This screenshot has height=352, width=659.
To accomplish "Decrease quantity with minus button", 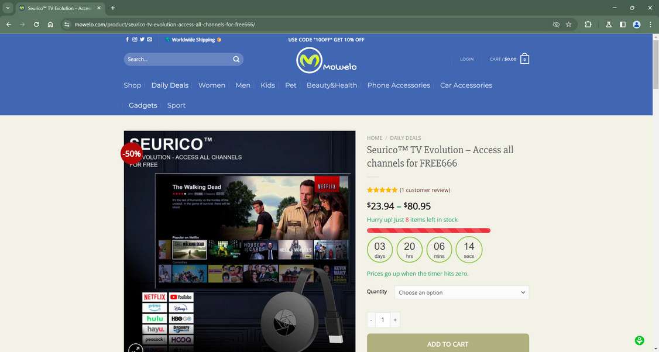I will 371,320.
